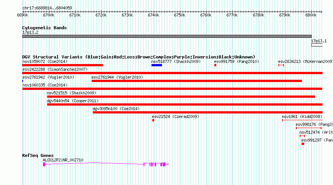This screenshot has width=333, height=185.
Task: Select the nsv512474 short red bracket
Action: [302, 136]
